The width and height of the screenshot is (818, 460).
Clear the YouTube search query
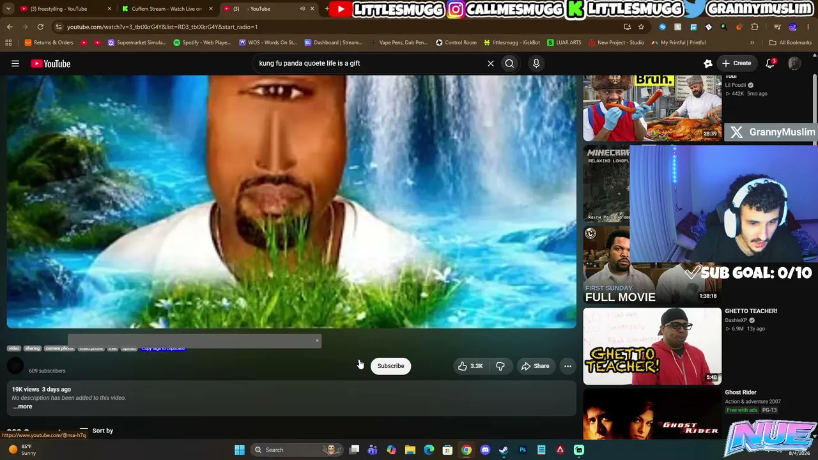point(491,63)
